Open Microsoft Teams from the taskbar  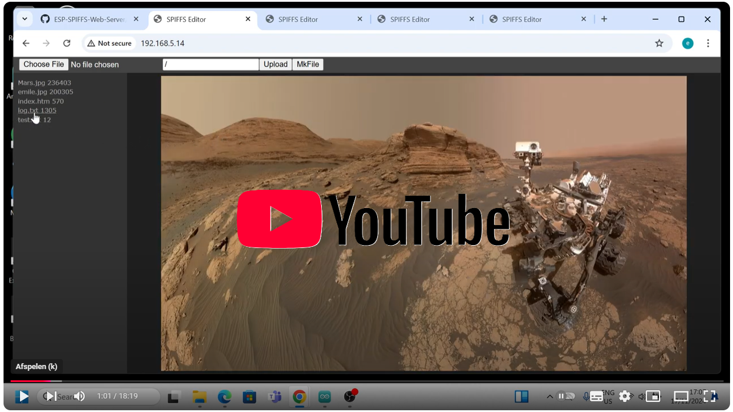(275, 397)
